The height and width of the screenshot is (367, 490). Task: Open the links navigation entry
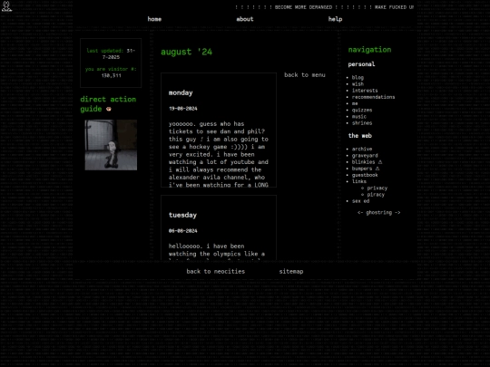pyautogui.click(x=359, y=181)
